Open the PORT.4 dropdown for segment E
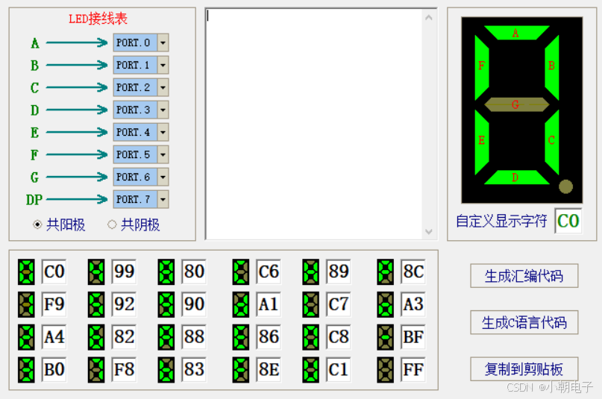The width and height of the screenshot is (602, 399). point(163,132)
